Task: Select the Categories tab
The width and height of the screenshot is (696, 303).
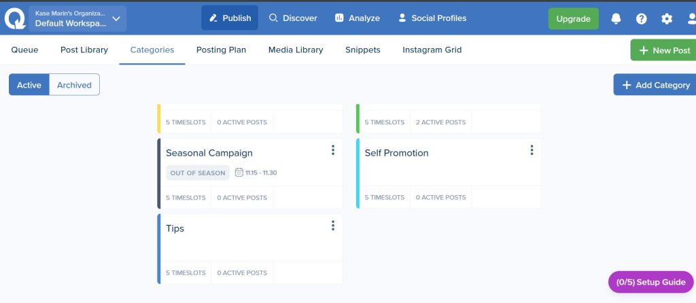Action: [152, 50]
